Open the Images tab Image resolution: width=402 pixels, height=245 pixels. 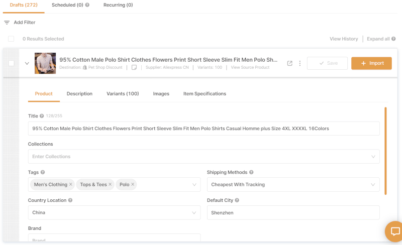(x=161, y=94)
